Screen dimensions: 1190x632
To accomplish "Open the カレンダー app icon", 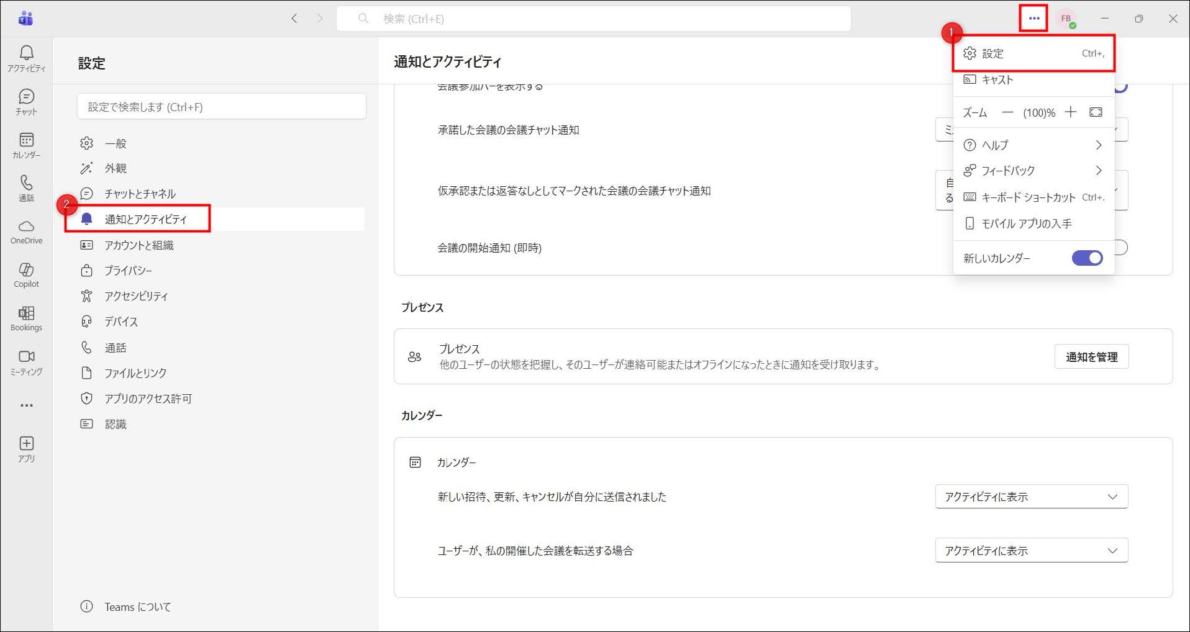I will pyautogui.click(x=26, y=145).
